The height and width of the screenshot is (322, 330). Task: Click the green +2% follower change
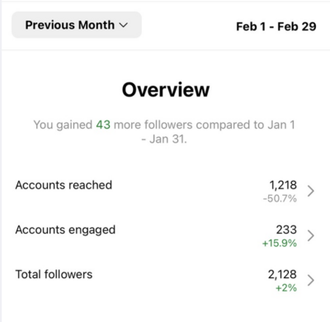coord(286,288)
